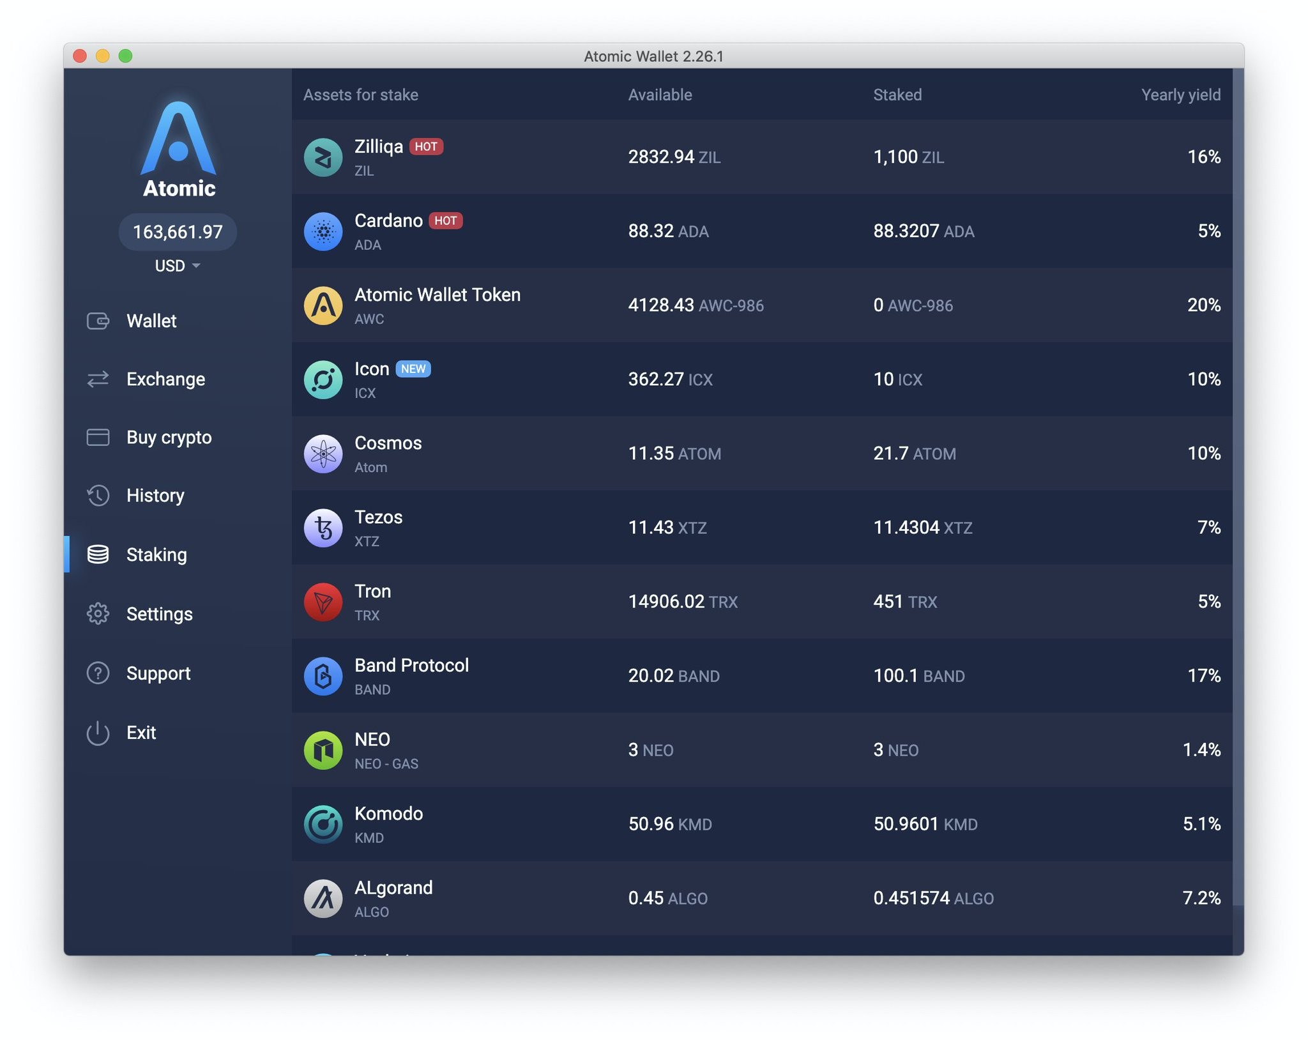Click the Zilliqa coin icon
This screenshot has height=1040, width=1308.
tap(323, 157)
